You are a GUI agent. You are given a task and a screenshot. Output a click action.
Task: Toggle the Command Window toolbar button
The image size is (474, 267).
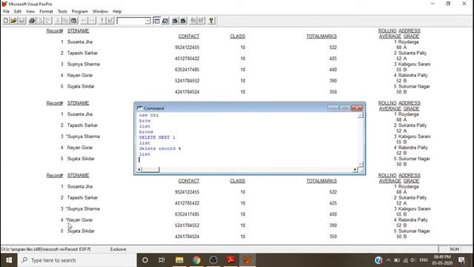click(156, 21)
